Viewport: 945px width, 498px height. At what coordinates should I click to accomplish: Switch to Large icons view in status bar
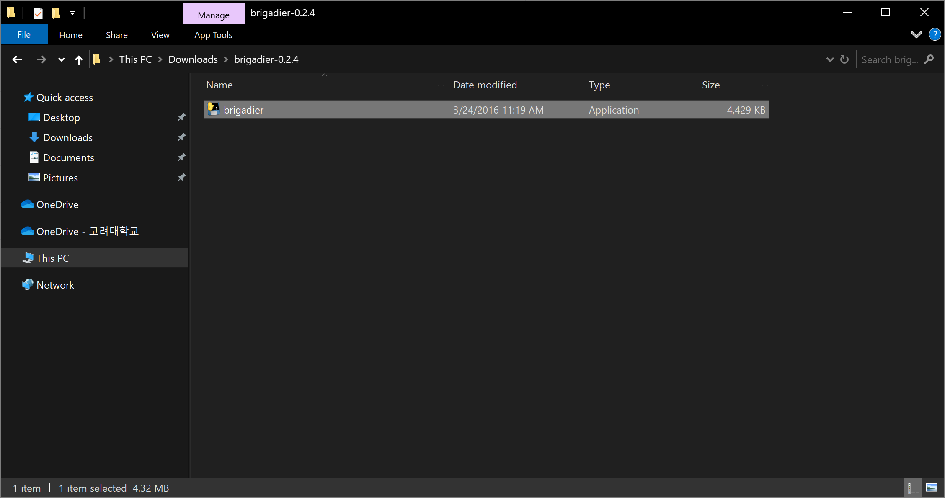(x=932, y=488)
